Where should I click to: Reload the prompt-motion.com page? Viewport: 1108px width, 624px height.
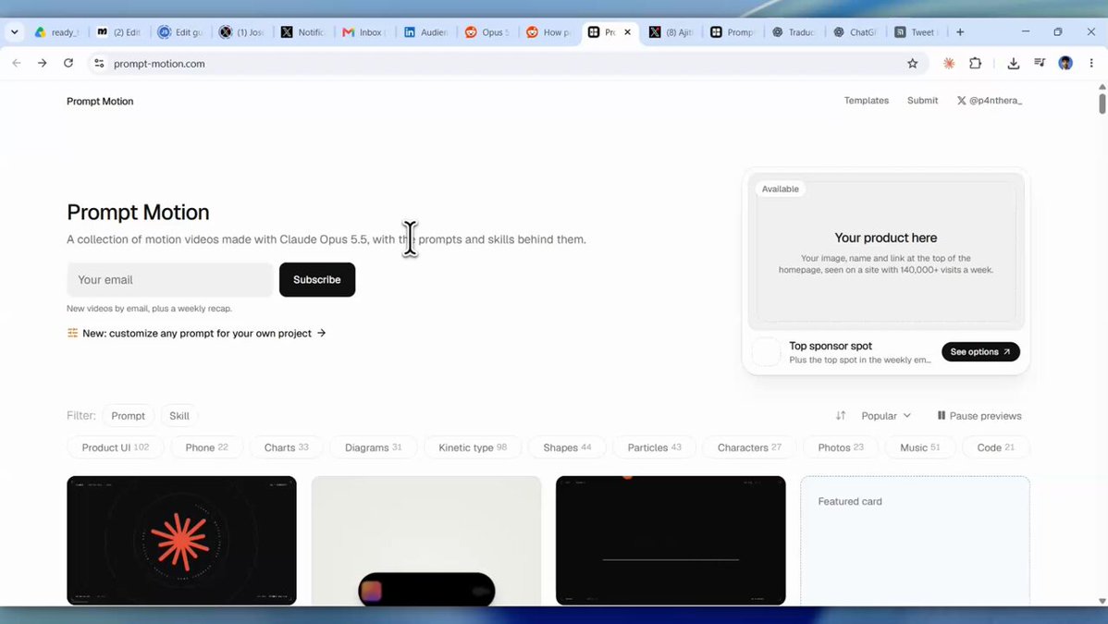[68, 63]
